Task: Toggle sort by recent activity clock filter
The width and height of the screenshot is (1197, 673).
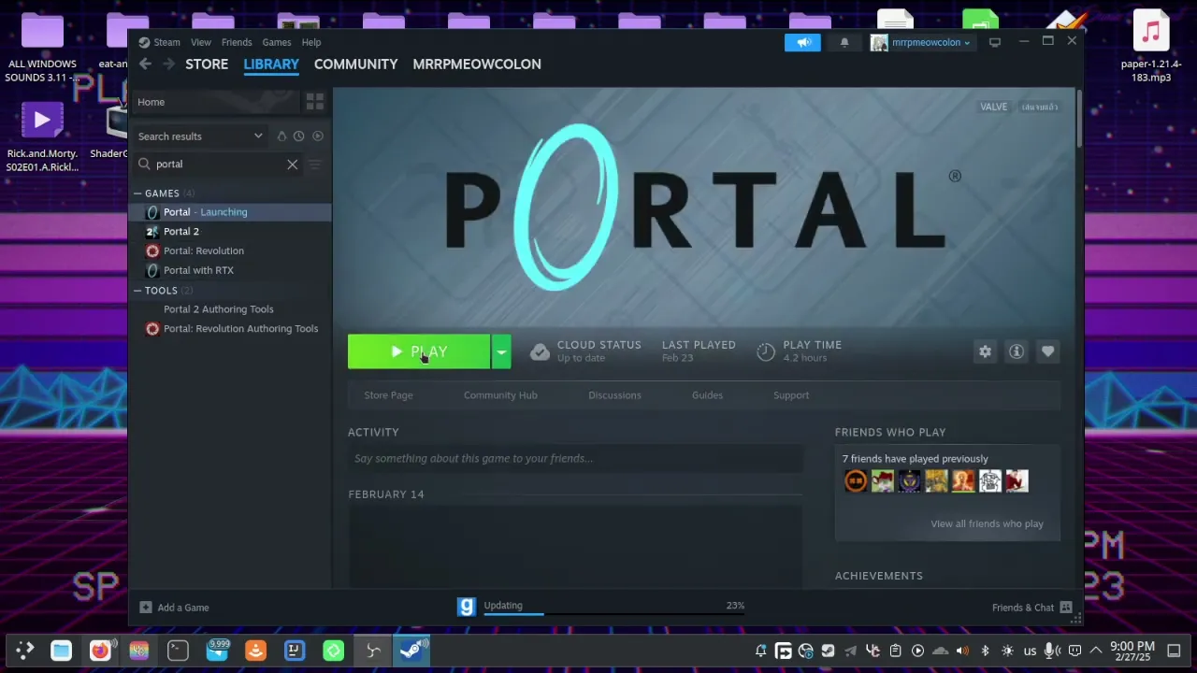Action: (299, 136)
